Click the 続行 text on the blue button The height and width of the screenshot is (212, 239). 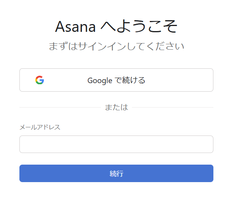116,174
